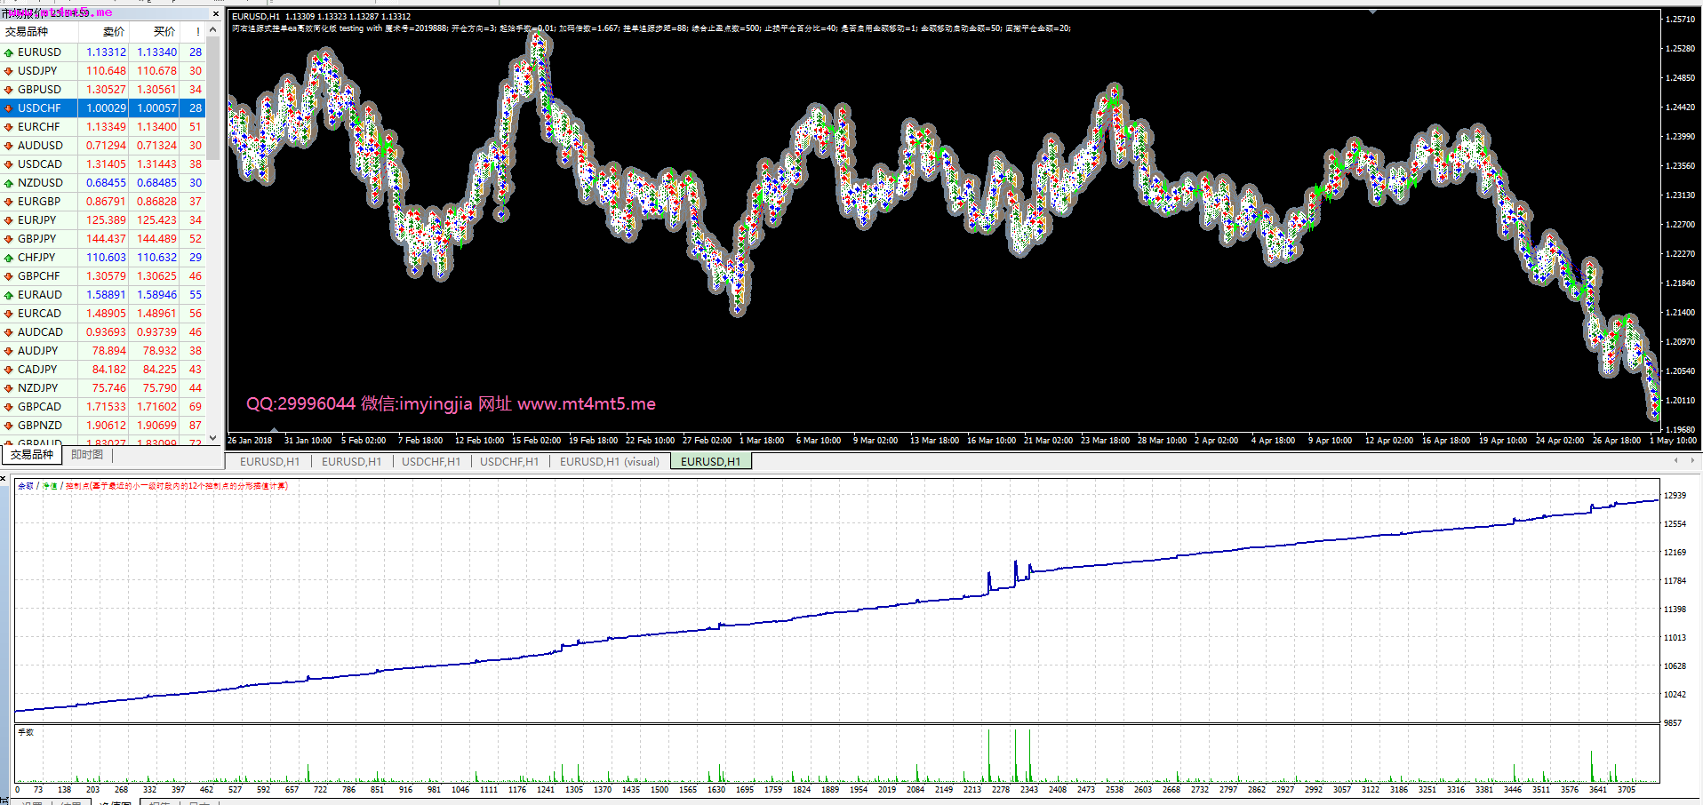Sort by the 买价 column header
This screenshot has width=1703, height=805.
pyautogui.click(x=154, y=32)
